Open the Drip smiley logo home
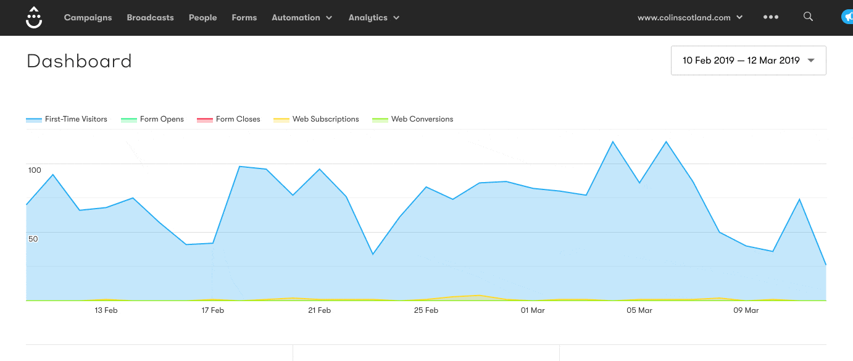 coord(34,17)
